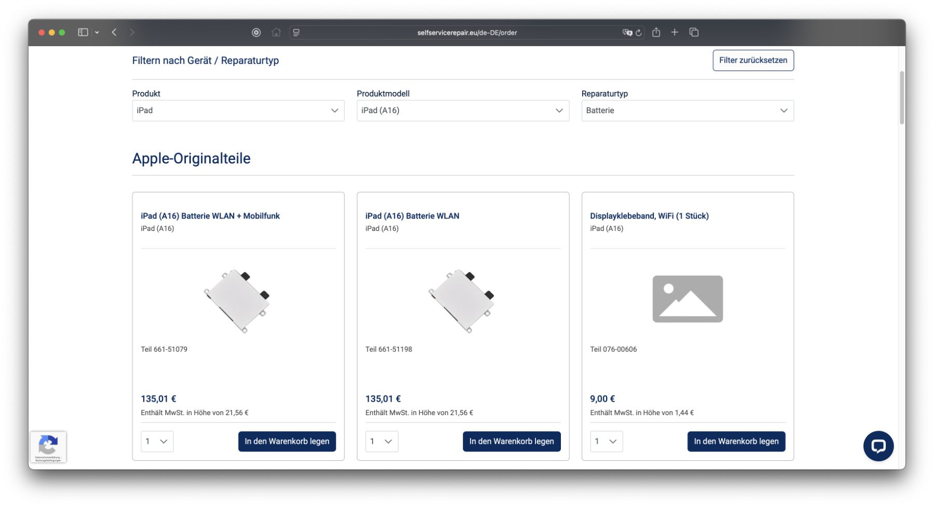Screen dimensions: 934x507
Task: Open the page reader menu icon
Action: pos(296,33)
